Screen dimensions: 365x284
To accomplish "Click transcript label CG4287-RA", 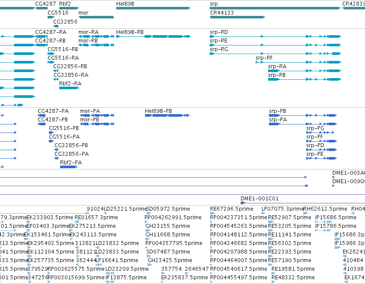I will click(51, 32).
